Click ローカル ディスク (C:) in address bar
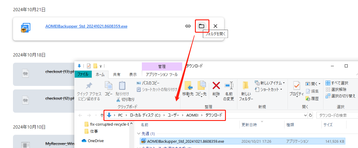Screen dimensions: 358x148 coord(146,115)
